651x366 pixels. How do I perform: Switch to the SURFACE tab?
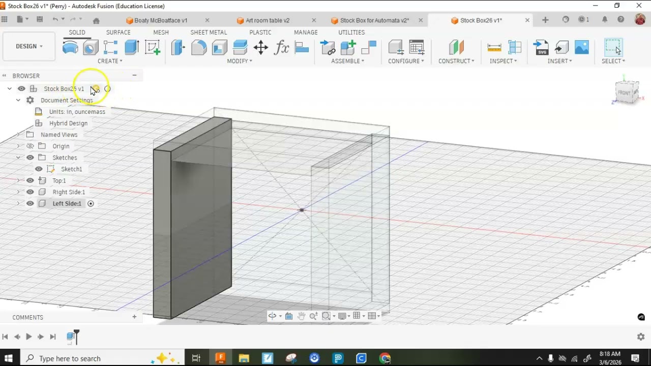coord(118,32)
